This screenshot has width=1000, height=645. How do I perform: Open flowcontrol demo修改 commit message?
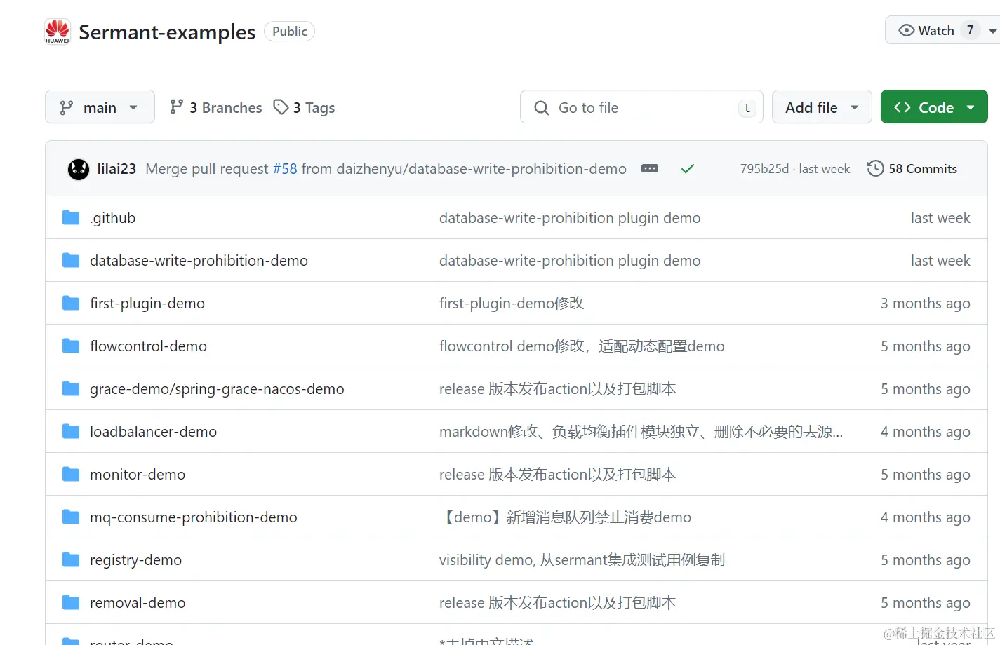(582, 346)
